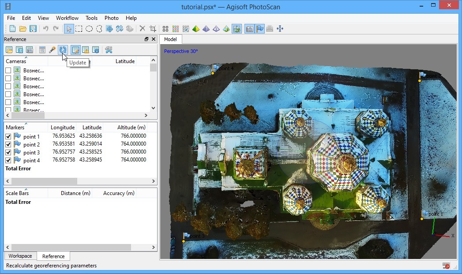Toggle Show Cameras in model view
462x274 pixels.
coord(250,29)
